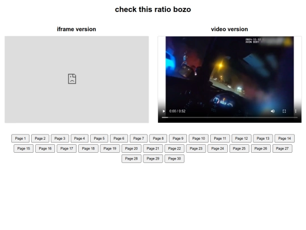Open the video more options menu

pos(296,111)
